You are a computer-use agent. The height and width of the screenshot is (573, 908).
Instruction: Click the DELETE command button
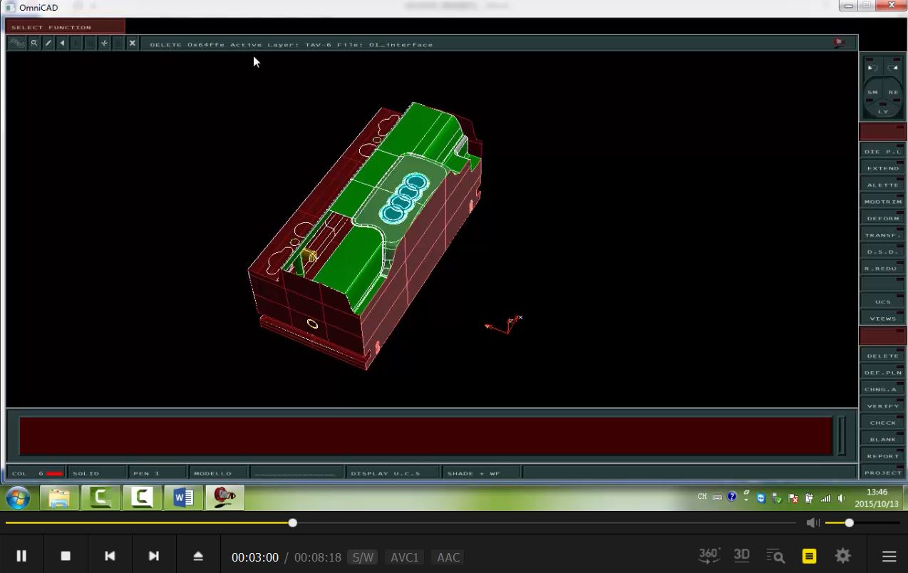(x=883, y=356)
